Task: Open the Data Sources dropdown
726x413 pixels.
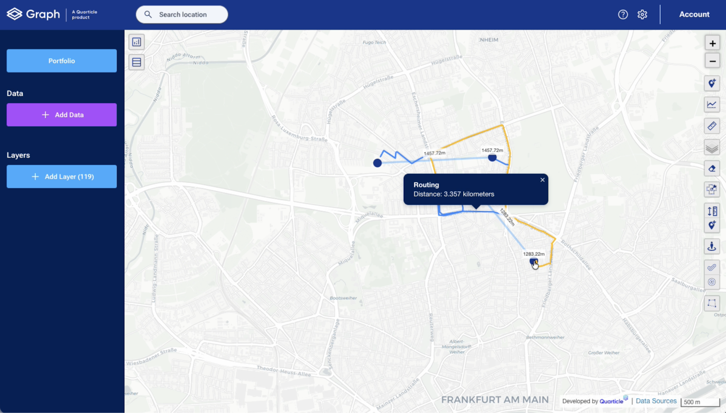Action: [656, 401]
